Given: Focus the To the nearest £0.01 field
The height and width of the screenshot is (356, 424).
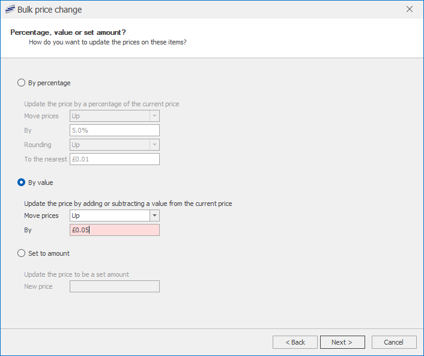Looking at the screenshot, I should click(x=115, y=159).
